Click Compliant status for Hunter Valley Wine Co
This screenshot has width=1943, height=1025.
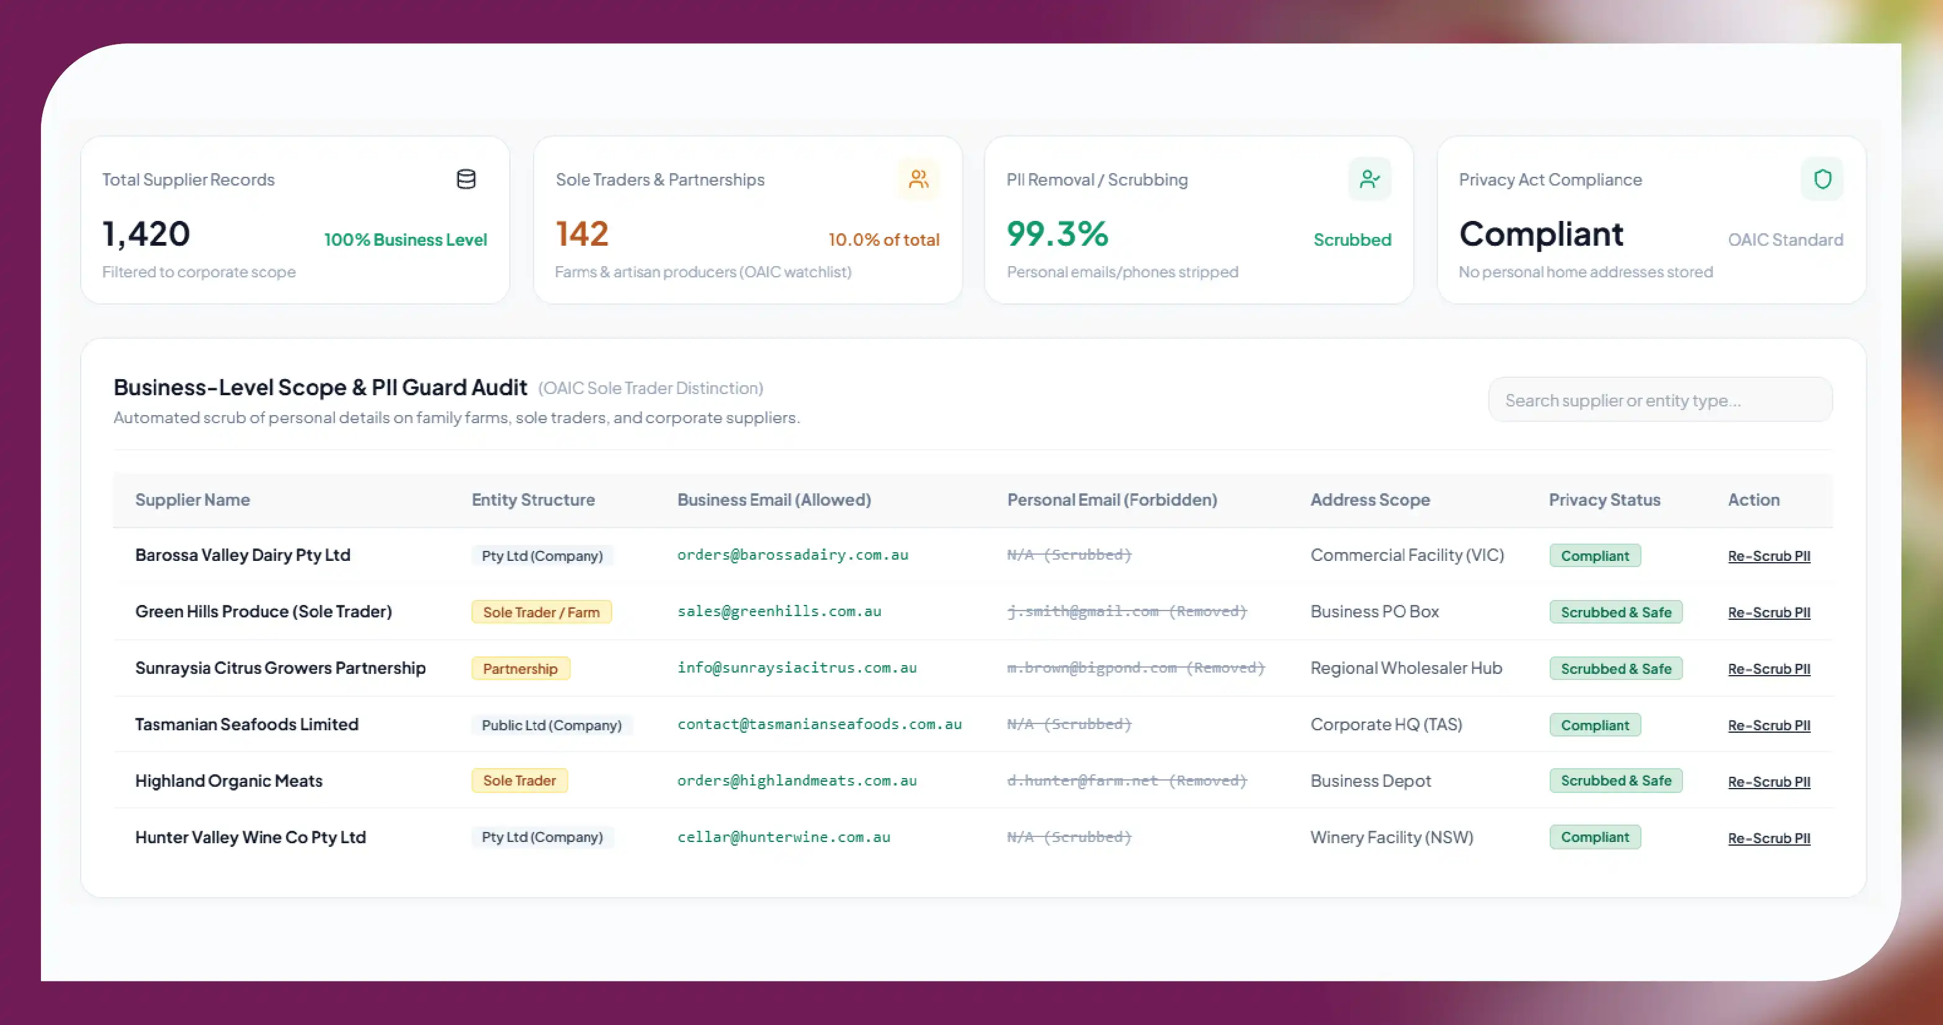pyautogui.click(x=1594, y=837)
